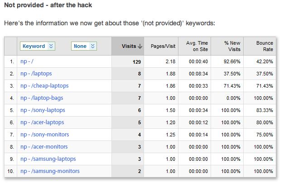Click 'np - /samsung-laptops' keyword link

coord(48,159)
